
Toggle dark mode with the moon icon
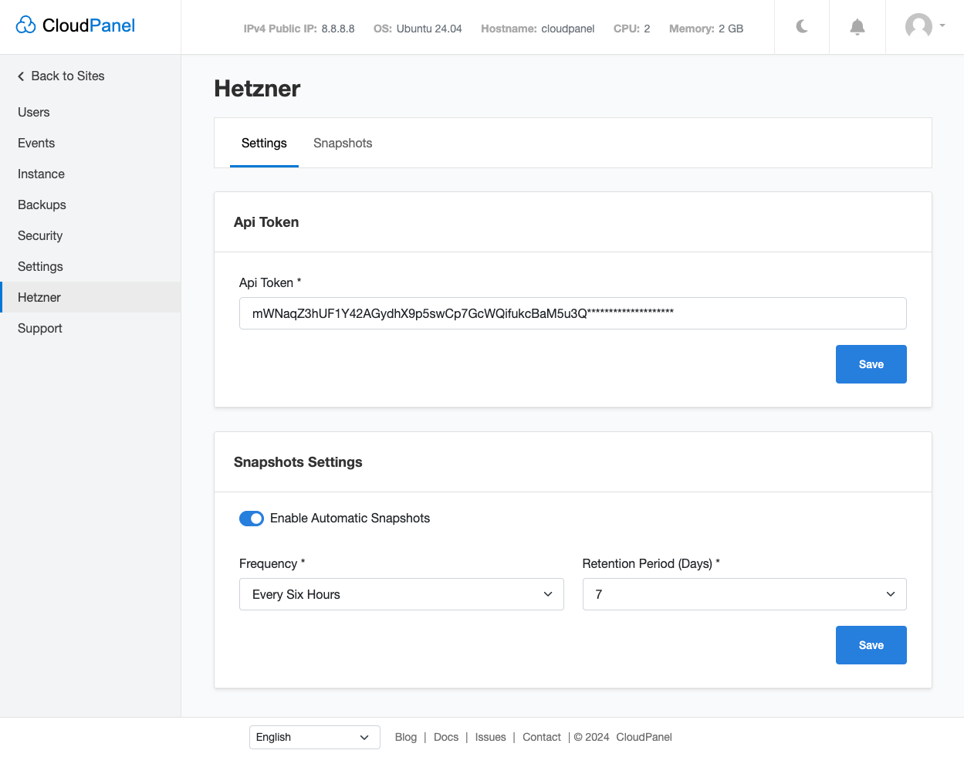coord(801,27)
